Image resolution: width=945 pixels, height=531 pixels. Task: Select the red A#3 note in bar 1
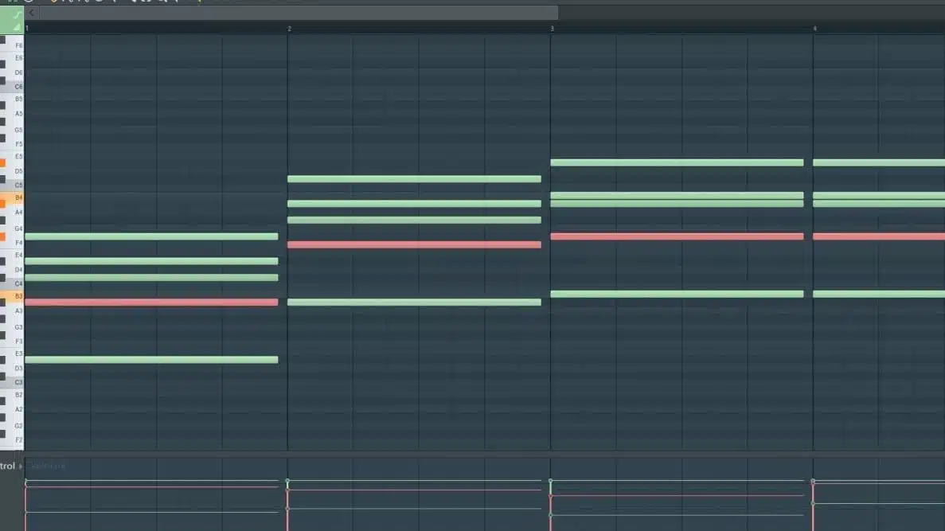click(x=151, y=302)
